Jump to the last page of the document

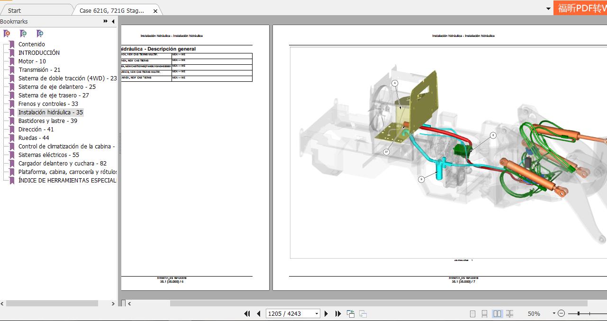(338, 313)
